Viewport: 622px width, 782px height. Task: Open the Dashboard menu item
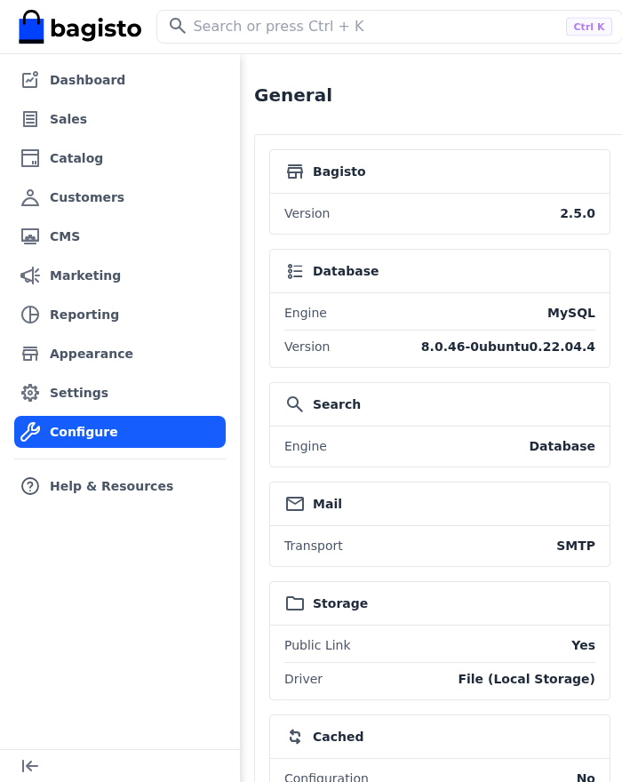click(x=120, y=80)
